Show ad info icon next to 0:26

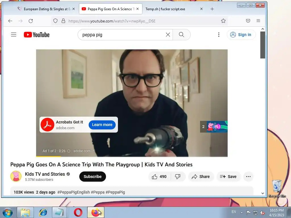click(x=69, y=151)
